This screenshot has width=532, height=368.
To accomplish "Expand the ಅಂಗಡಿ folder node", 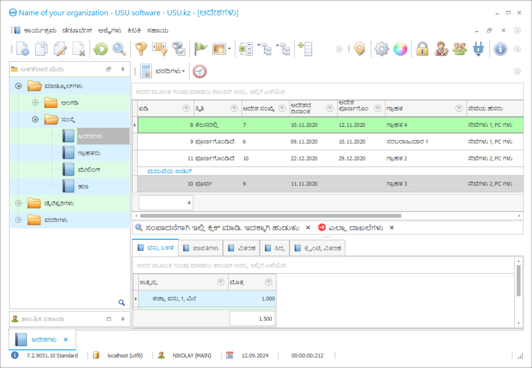I will pyautogui.click(x=35, y=103).
